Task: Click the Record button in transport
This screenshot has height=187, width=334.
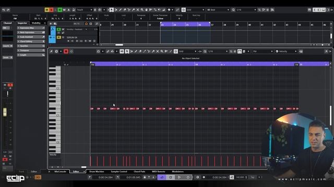Action: [x=188, y=177]
